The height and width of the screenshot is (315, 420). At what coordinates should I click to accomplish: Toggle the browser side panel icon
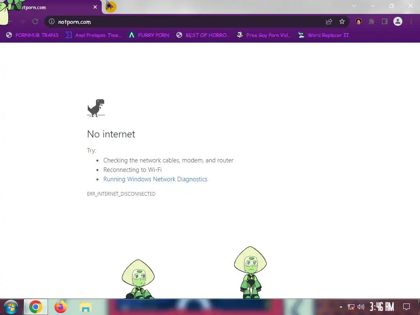pos(385,21)
